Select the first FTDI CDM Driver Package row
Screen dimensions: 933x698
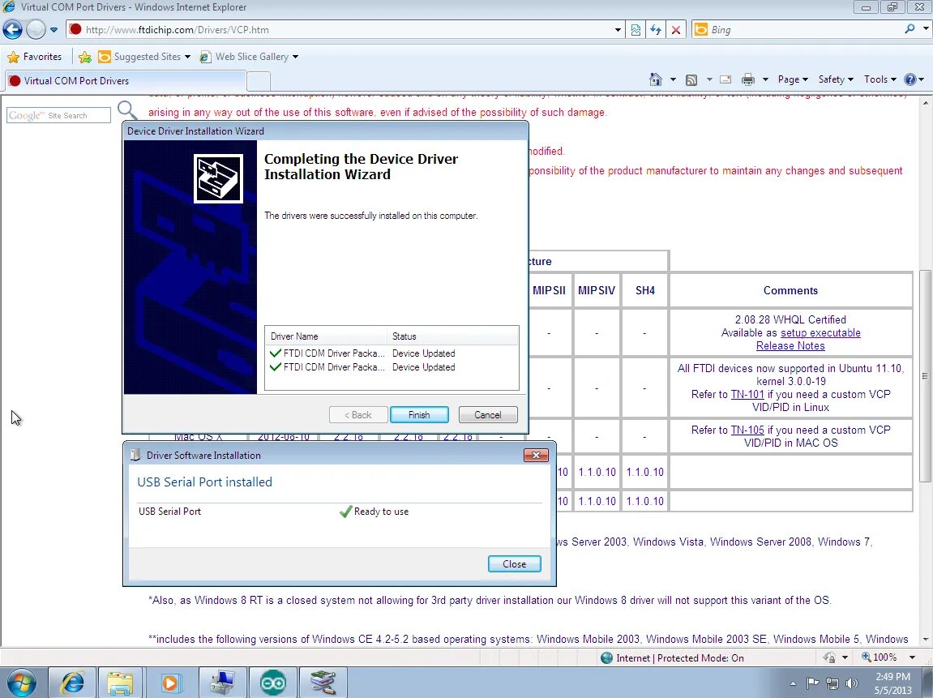pos(392,353)
